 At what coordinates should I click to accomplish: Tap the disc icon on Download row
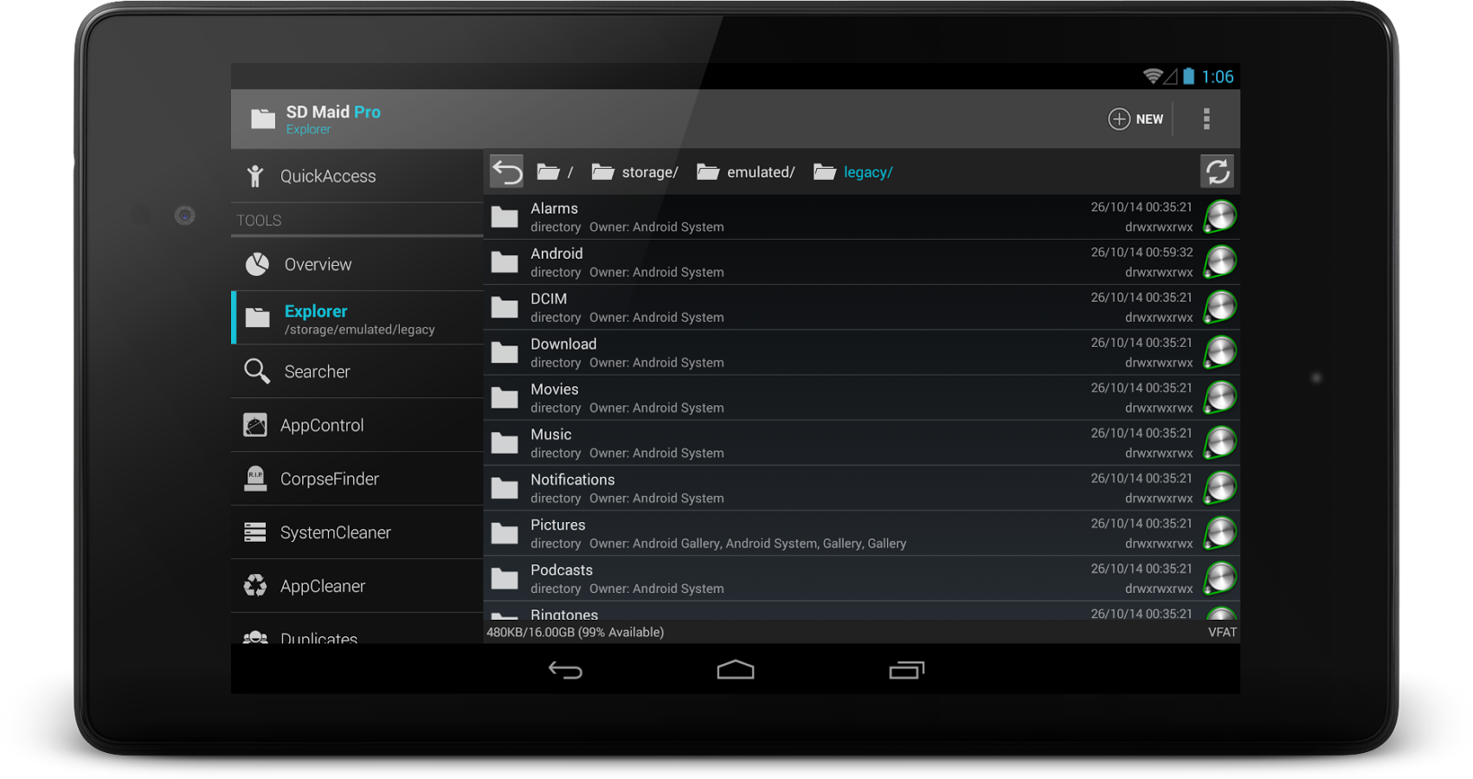pos(1220,351)
